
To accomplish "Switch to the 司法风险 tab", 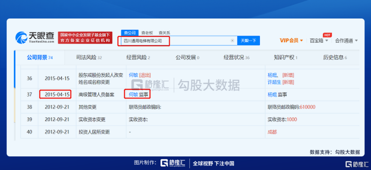I will 89,57.
